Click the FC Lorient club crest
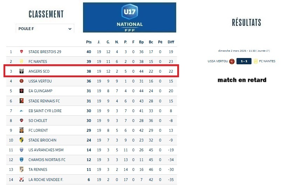The width and height of the screenshot is (303, 188). [21, 130]
